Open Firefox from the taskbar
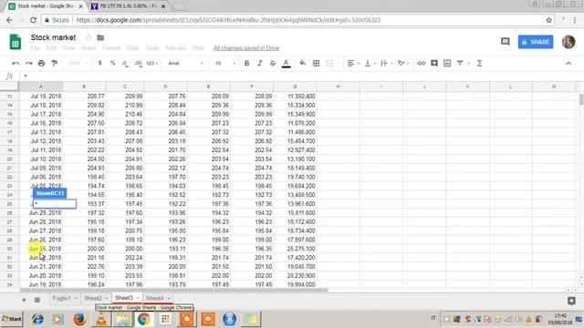The width and height of the screenshot is (584, 328). coord(79,319)
